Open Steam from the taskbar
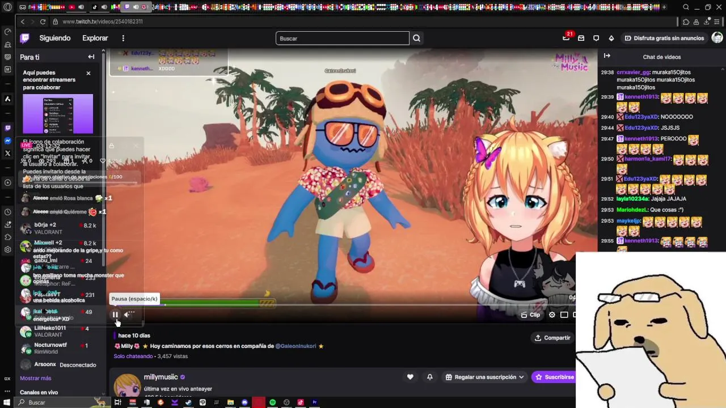The height and width of the screenshot is (408, 726). click(x=188, y=402)
